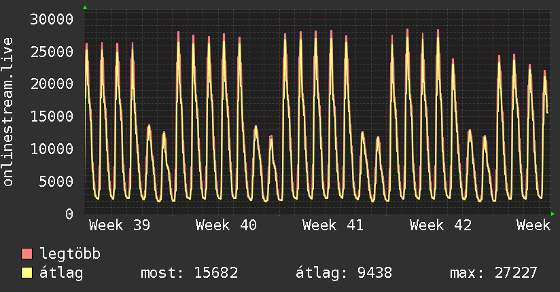Click the legtöbb legend label

click(x=70, y=253)
